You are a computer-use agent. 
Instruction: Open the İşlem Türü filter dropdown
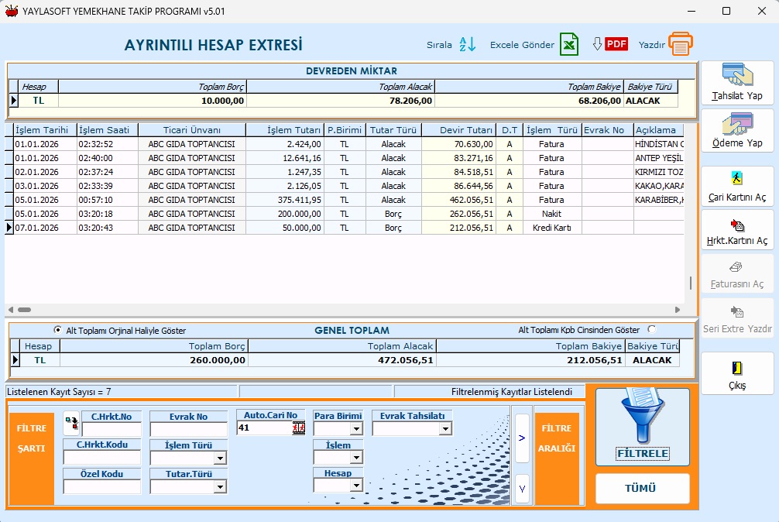tap(220, 458)
